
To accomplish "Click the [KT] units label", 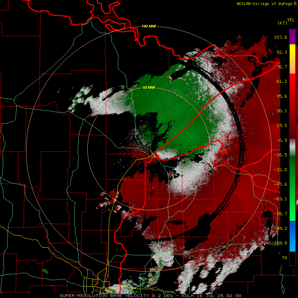I will (x=282, y=23).
